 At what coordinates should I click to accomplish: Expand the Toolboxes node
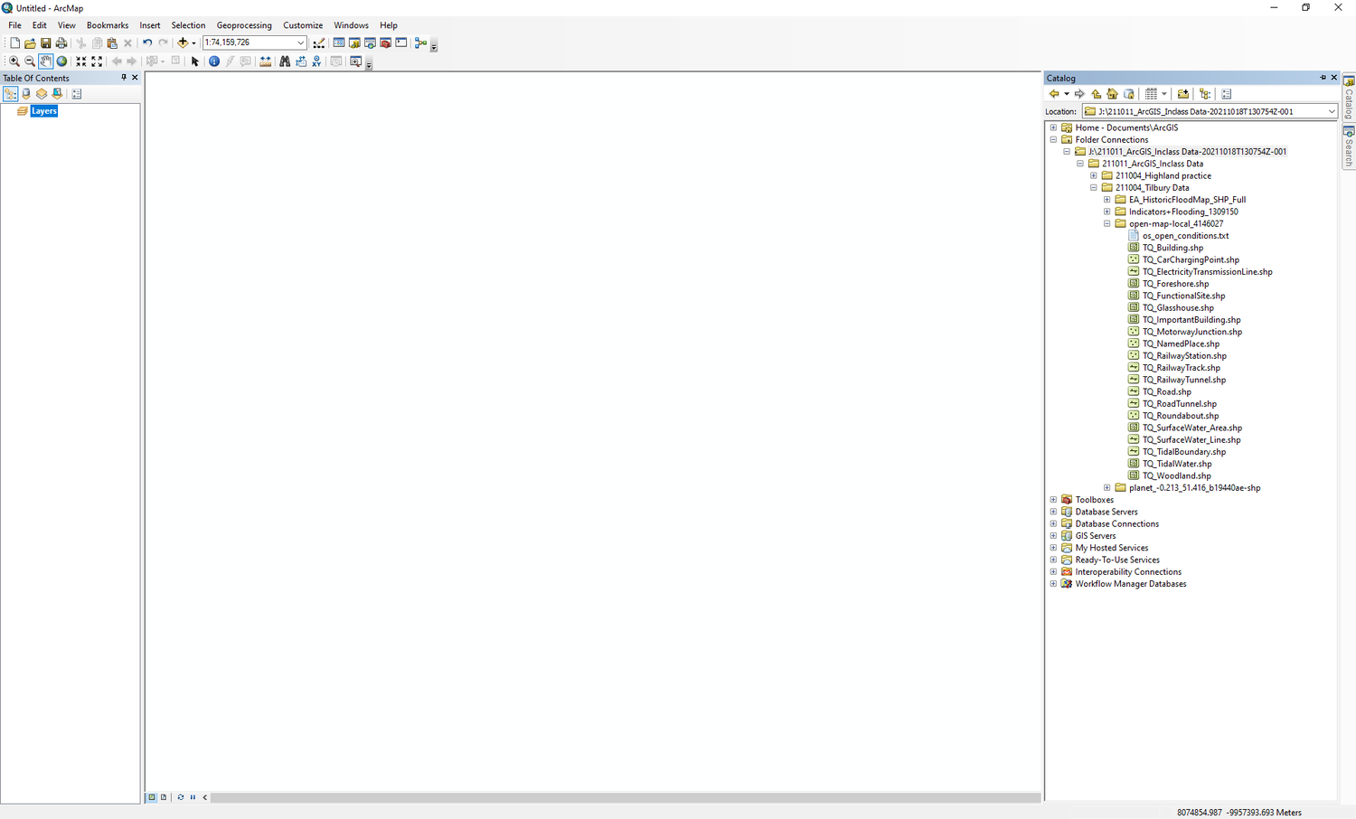pyautogui.click(x=1053, y=499)
